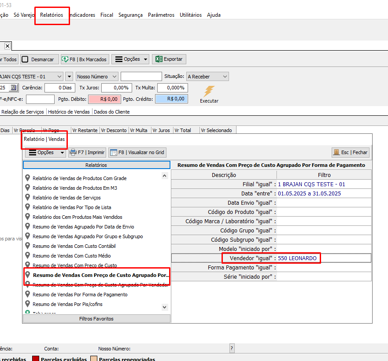Click help question mark button at bottom
The image size is (388, 361).
tap(232, 348)
